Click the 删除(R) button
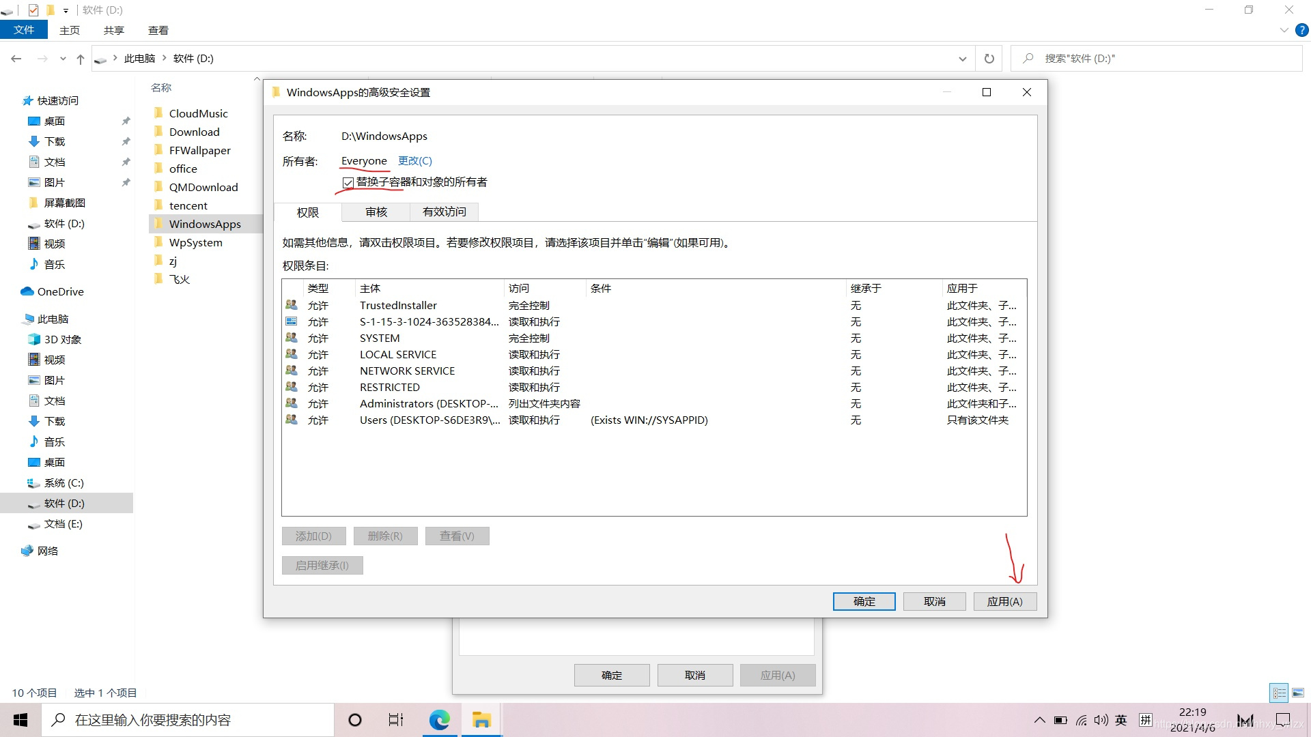The height and width of the screenshot is (737, 1311). pyautogui.click(x=382, y=536)
